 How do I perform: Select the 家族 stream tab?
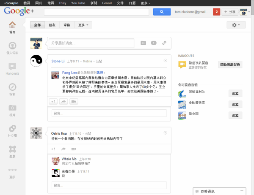coord(67,25)
